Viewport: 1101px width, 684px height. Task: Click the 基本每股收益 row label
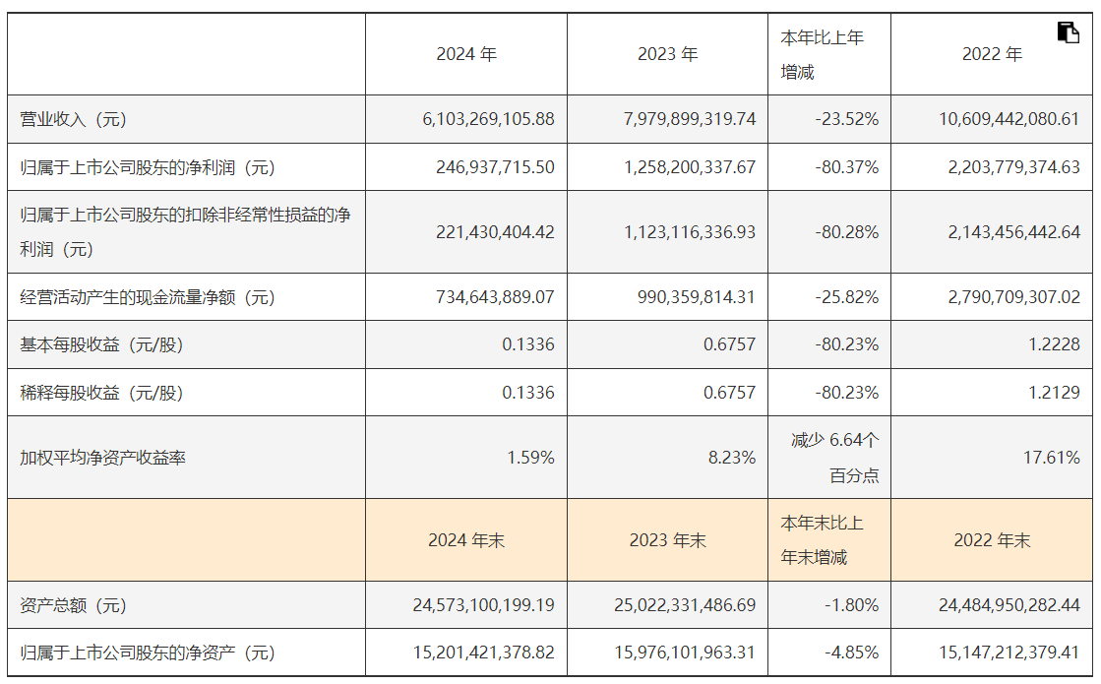pyautogui.click(x=101, y=345)
